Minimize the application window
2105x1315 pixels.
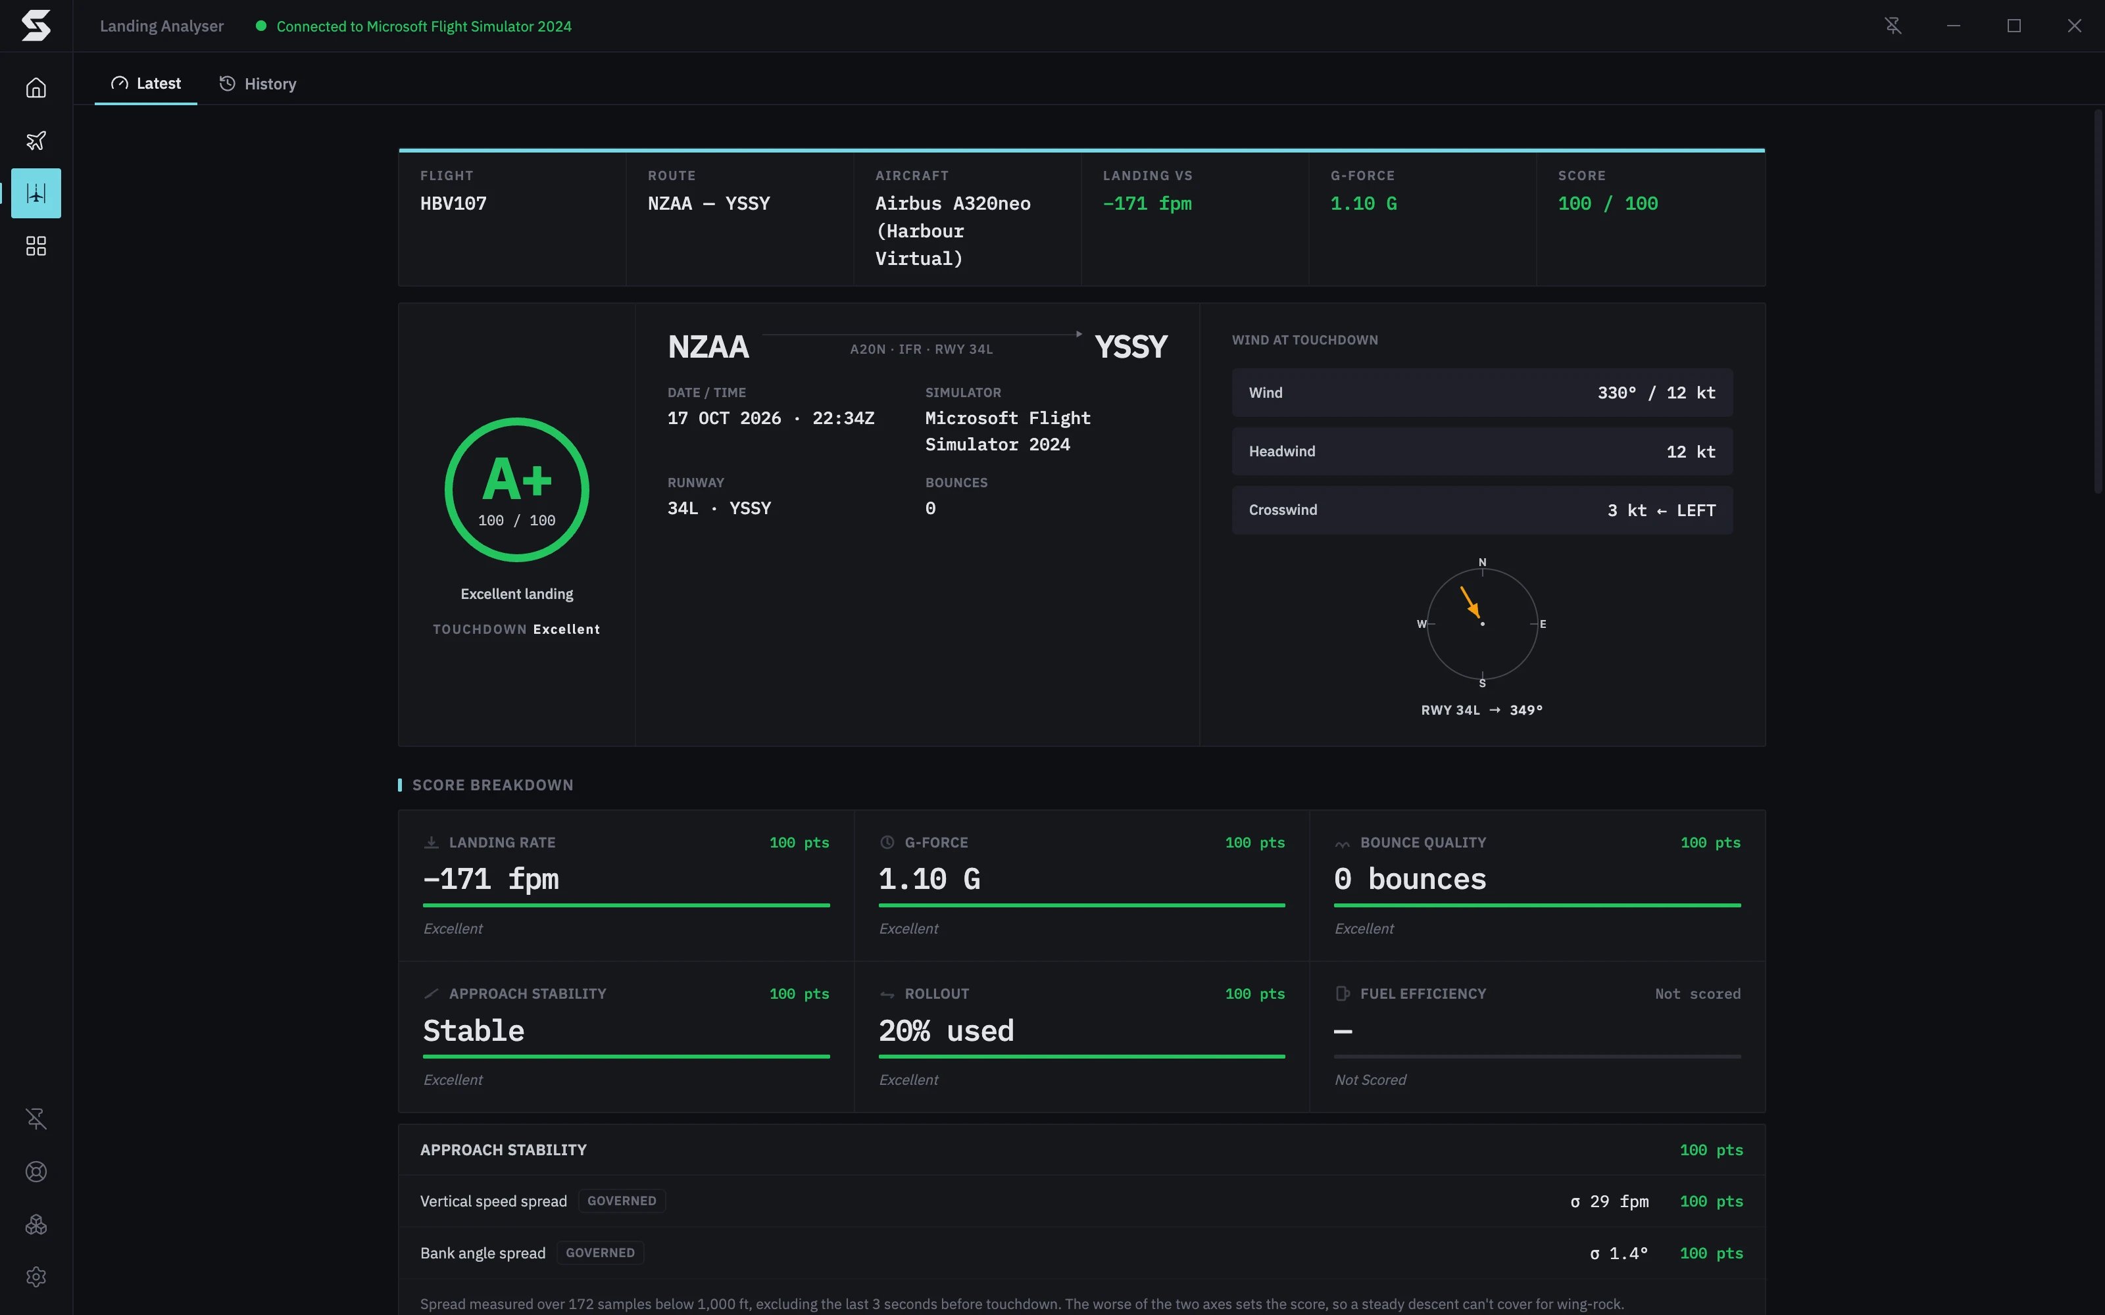[x=1954, y=26]
